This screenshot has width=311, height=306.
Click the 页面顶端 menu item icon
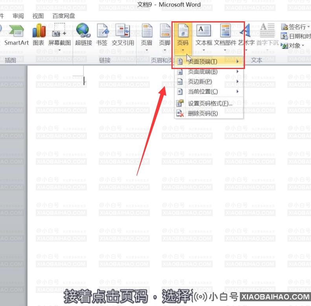(x=180, y=62)
